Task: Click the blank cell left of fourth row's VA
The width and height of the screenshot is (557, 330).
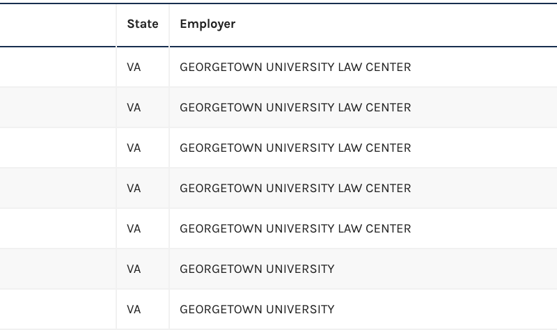Action: click(x=58, y=189)
